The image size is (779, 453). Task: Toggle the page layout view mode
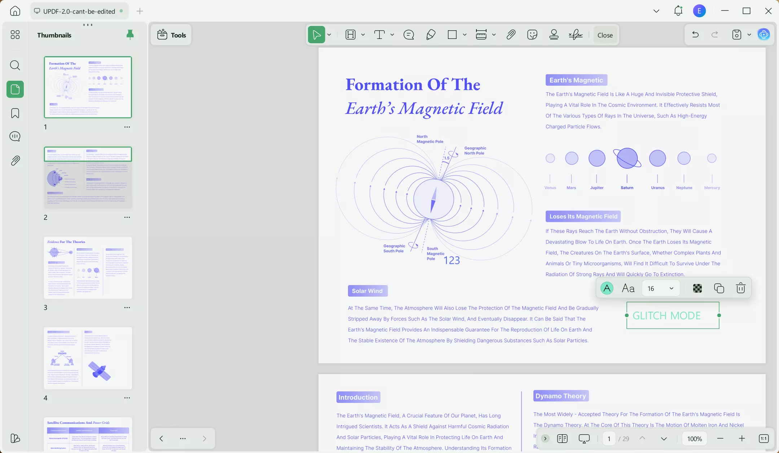(562, 439)
